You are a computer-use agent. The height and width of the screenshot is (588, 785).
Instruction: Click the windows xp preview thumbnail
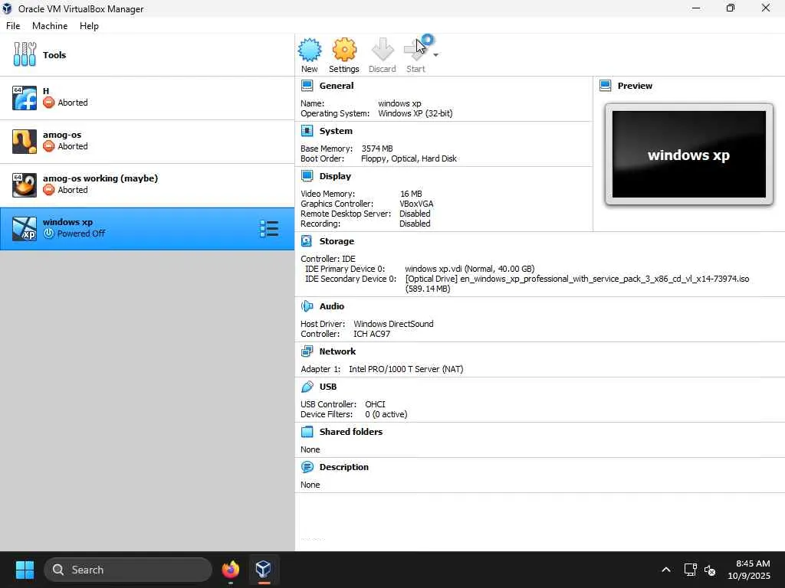coord(689,155)
